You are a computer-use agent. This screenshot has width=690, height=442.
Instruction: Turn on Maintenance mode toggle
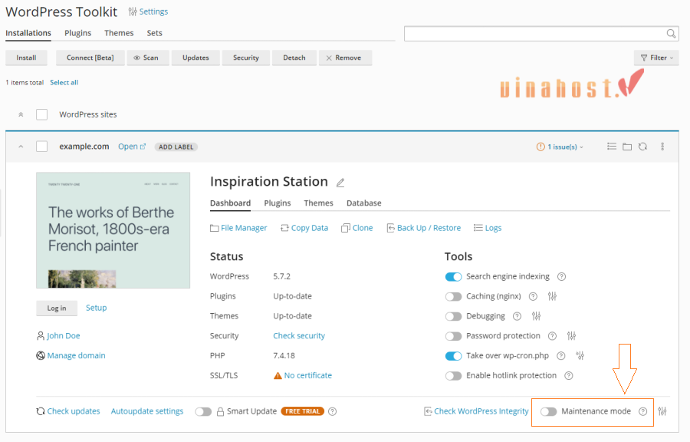tap(549, 411)
